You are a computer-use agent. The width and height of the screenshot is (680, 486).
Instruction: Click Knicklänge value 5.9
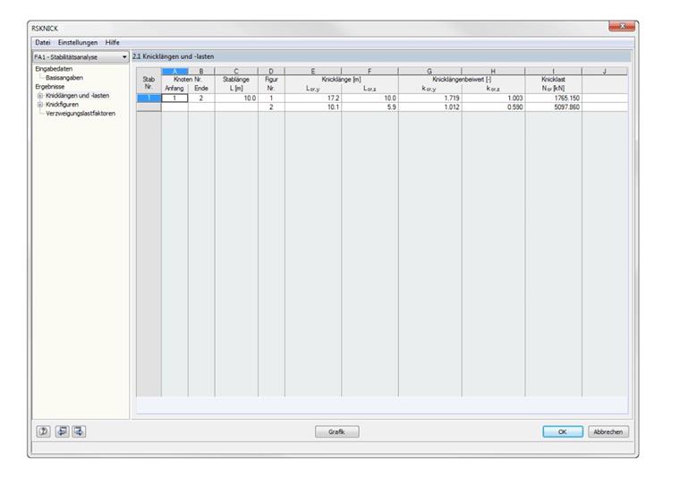click(370, 107)
